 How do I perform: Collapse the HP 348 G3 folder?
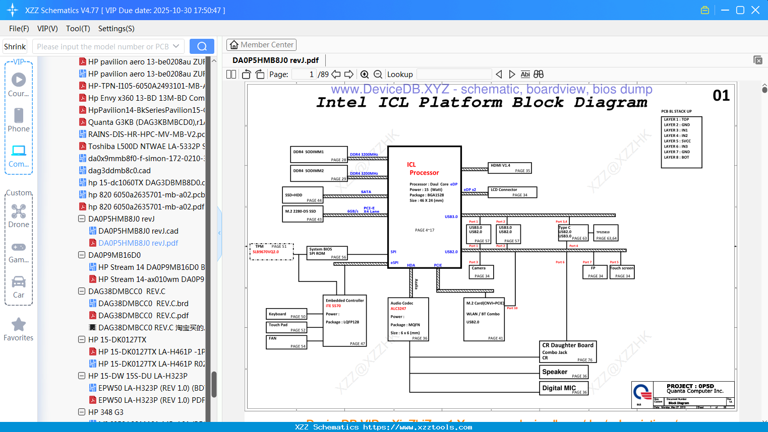[82, 412]
